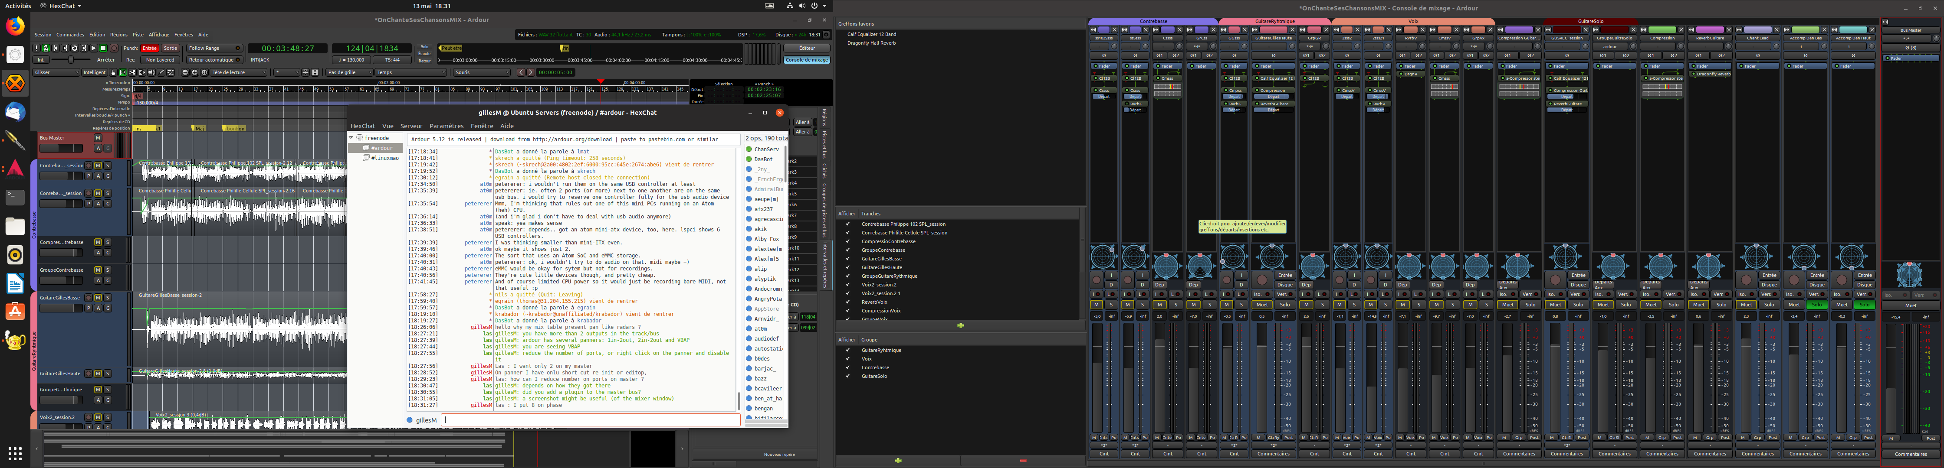The width and height of the screenshot is (1944, 468).
Task: Open the Glisser edit mode dropdown
Action: (x=56, y=72)
